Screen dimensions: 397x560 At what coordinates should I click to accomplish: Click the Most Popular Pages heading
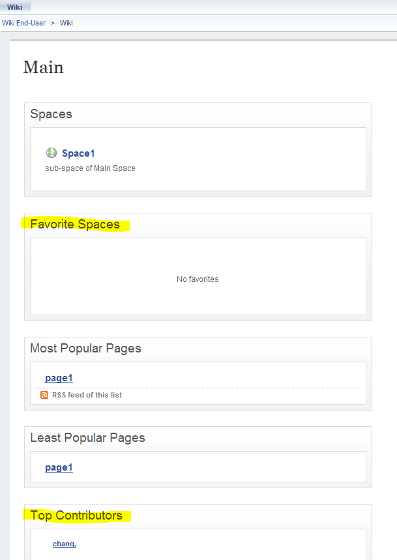(x=85, y=349)
